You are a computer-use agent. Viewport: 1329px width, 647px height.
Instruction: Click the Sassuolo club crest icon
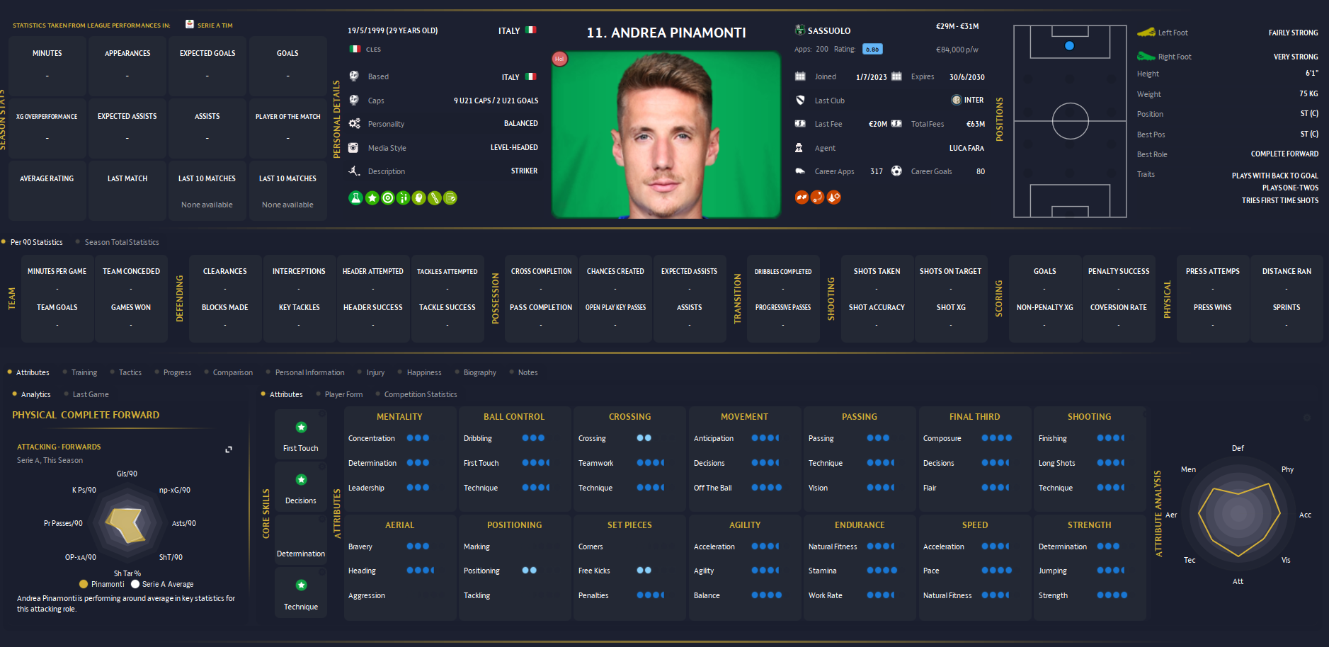pyautogui.click(x=800, y=30)
